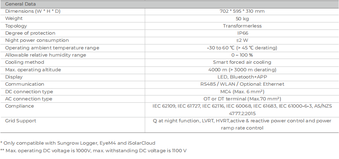Select the RS485 / WLAN communication value
The image size is (339, 159).
(242, 84)
